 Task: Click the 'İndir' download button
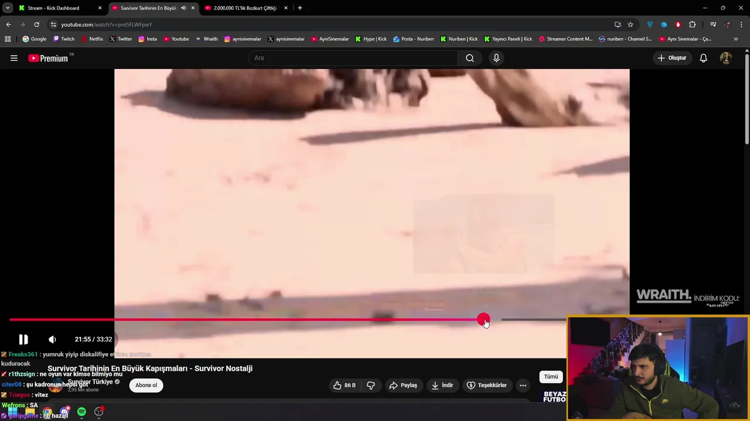click(x=442, y=385)
